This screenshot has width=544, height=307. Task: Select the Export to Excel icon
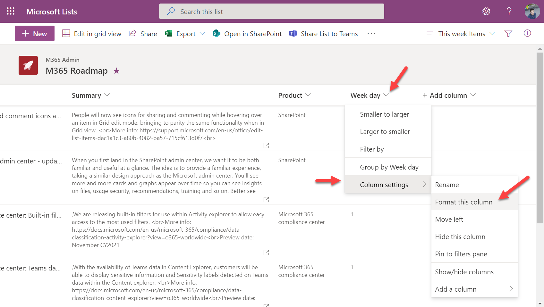click(169, 33)
